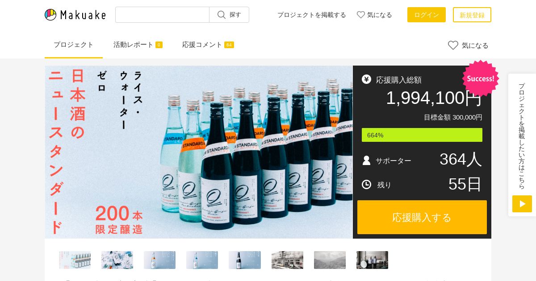
Task: Click the ログイン button
Action: [x=427, y=15]
